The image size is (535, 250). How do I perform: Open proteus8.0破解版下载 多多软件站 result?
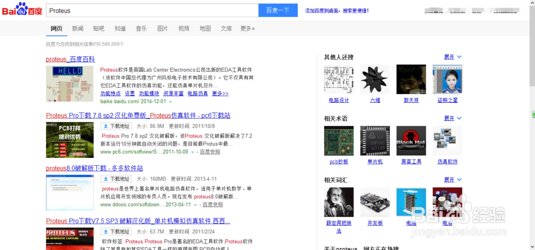(95, 168)
